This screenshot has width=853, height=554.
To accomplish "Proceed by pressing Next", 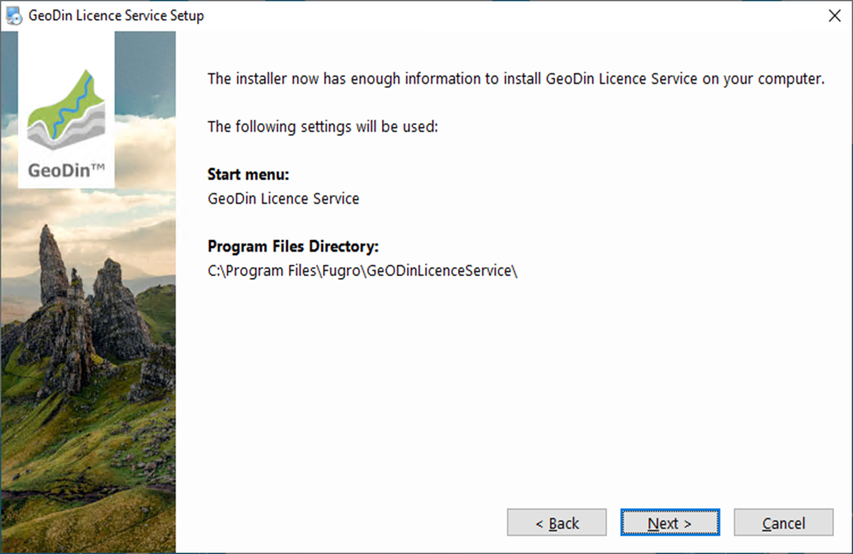I will tap(670, 523).
